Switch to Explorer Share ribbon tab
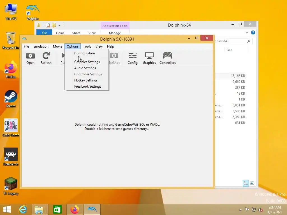This screenshot has height=215, width=287. click(x=76, y=33)
